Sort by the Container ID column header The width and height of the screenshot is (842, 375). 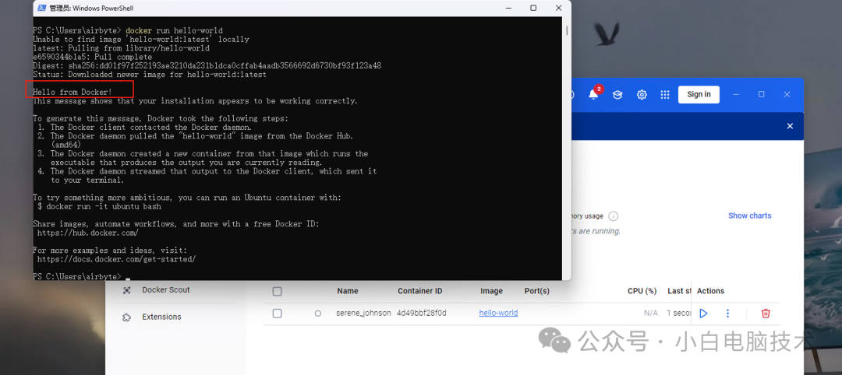coord(420,291)
